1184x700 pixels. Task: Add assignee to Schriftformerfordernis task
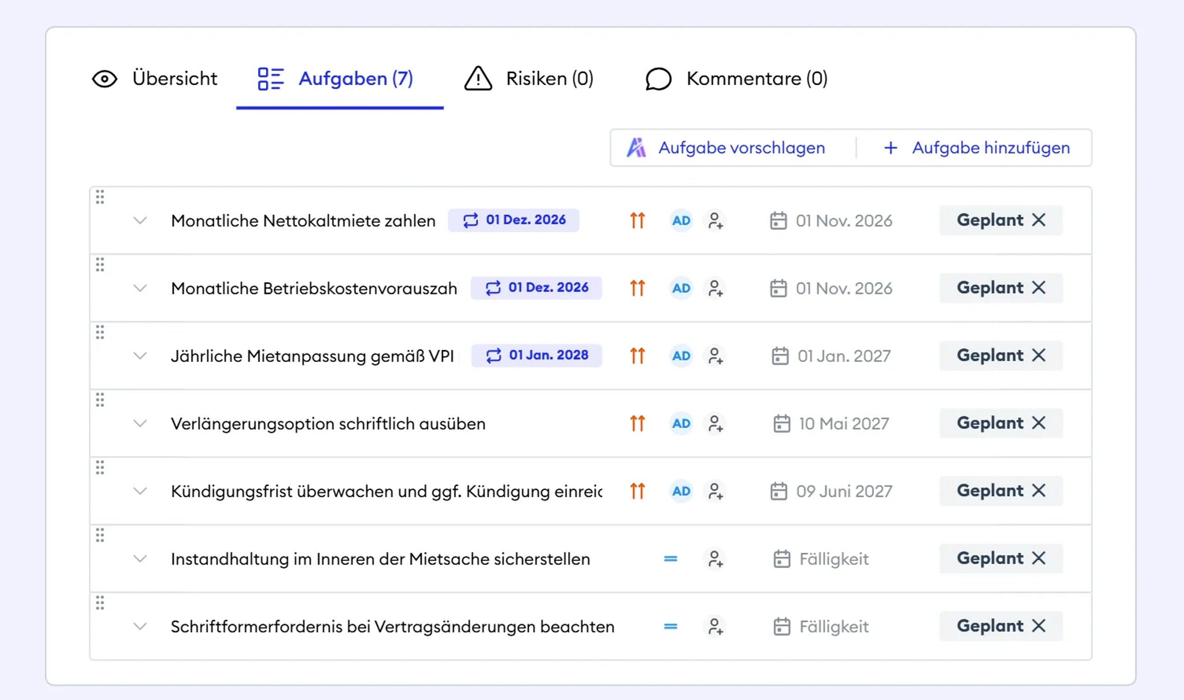click(715, 626)
